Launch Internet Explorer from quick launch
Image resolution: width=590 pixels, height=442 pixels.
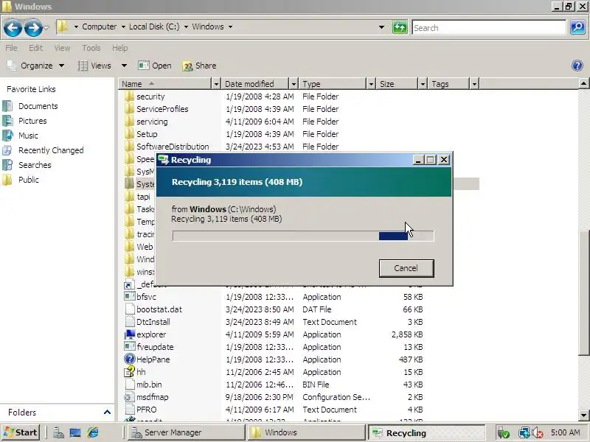[93, 432]
